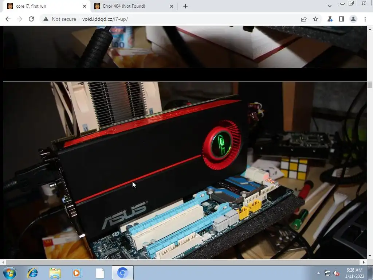Close the 'Error 404 (Not Found)' tab
Screen dimensions: 373x280
pyautogui.click(x=172, y=6)
